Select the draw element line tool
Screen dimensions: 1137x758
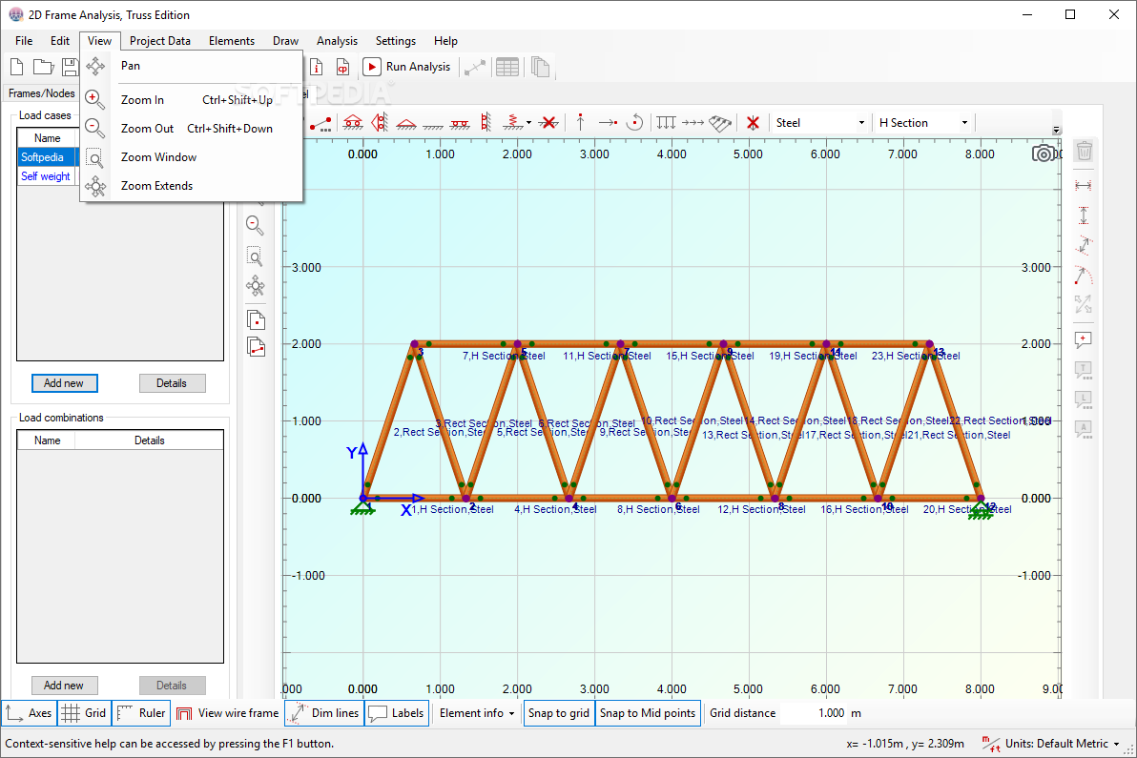320,123
